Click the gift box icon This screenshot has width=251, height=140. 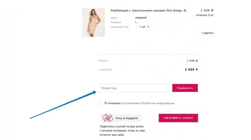pyautogui.click(x=107, y=118)
